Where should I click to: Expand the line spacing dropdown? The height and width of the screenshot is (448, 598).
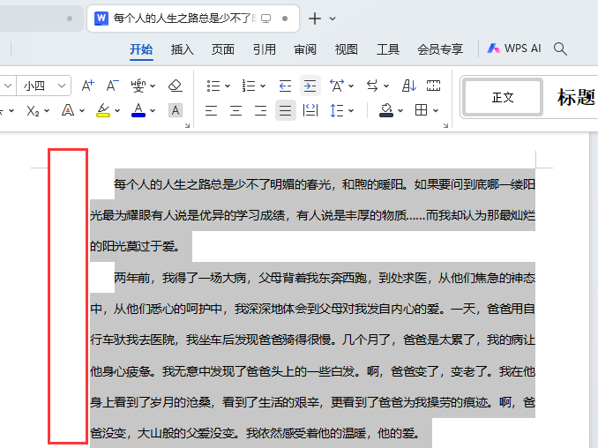tap(351, 111)
